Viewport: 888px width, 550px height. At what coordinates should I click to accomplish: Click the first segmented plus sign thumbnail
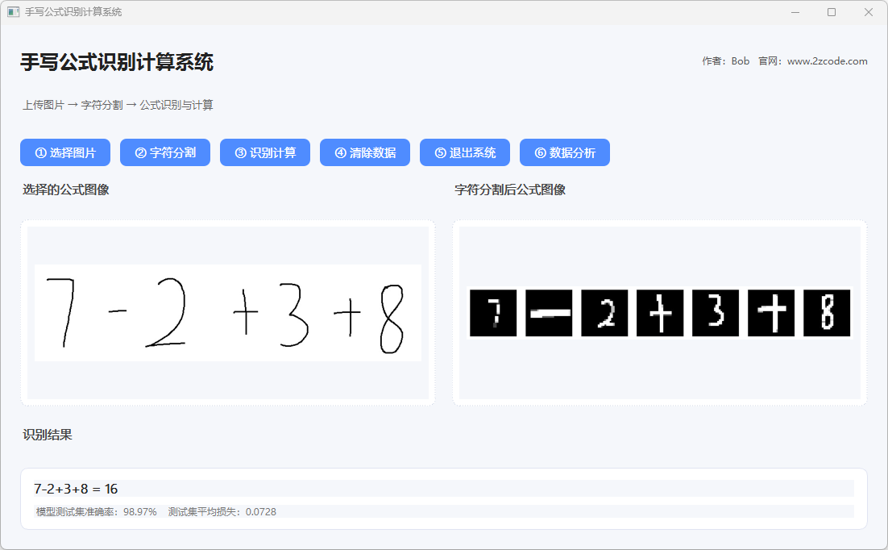660,313
